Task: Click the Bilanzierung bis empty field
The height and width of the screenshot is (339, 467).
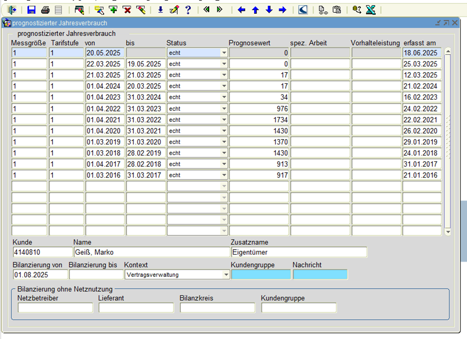Action: [x=96, y=274]
